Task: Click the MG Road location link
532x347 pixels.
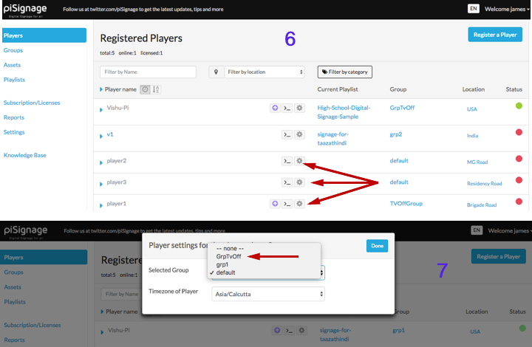Action: click(477, 162)
